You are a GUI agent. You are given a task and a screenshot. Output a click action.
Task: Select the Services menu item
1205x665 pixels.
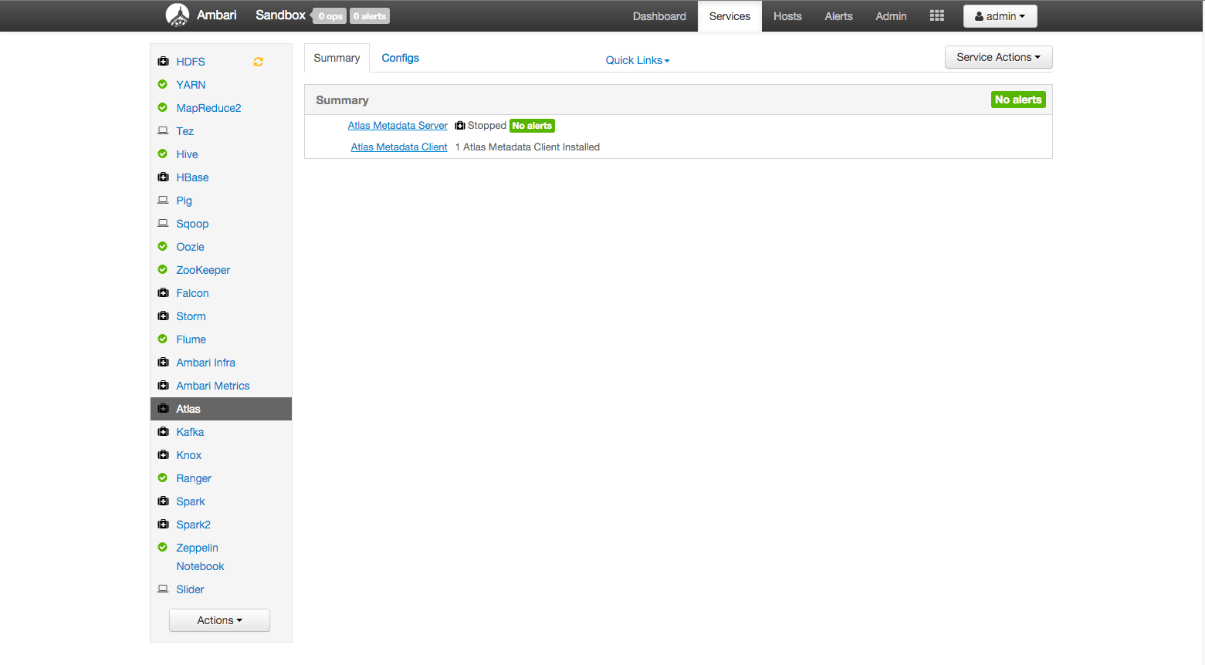coord(729,16)
